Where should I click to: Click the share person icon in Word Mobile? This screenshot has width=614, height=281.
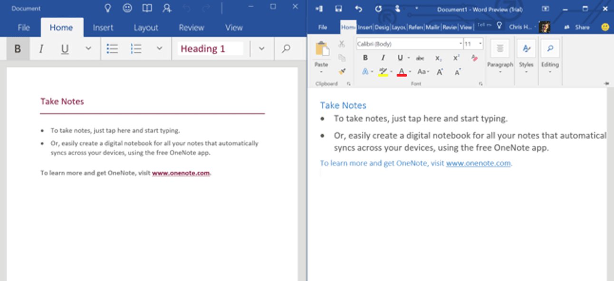pos(167,8)
